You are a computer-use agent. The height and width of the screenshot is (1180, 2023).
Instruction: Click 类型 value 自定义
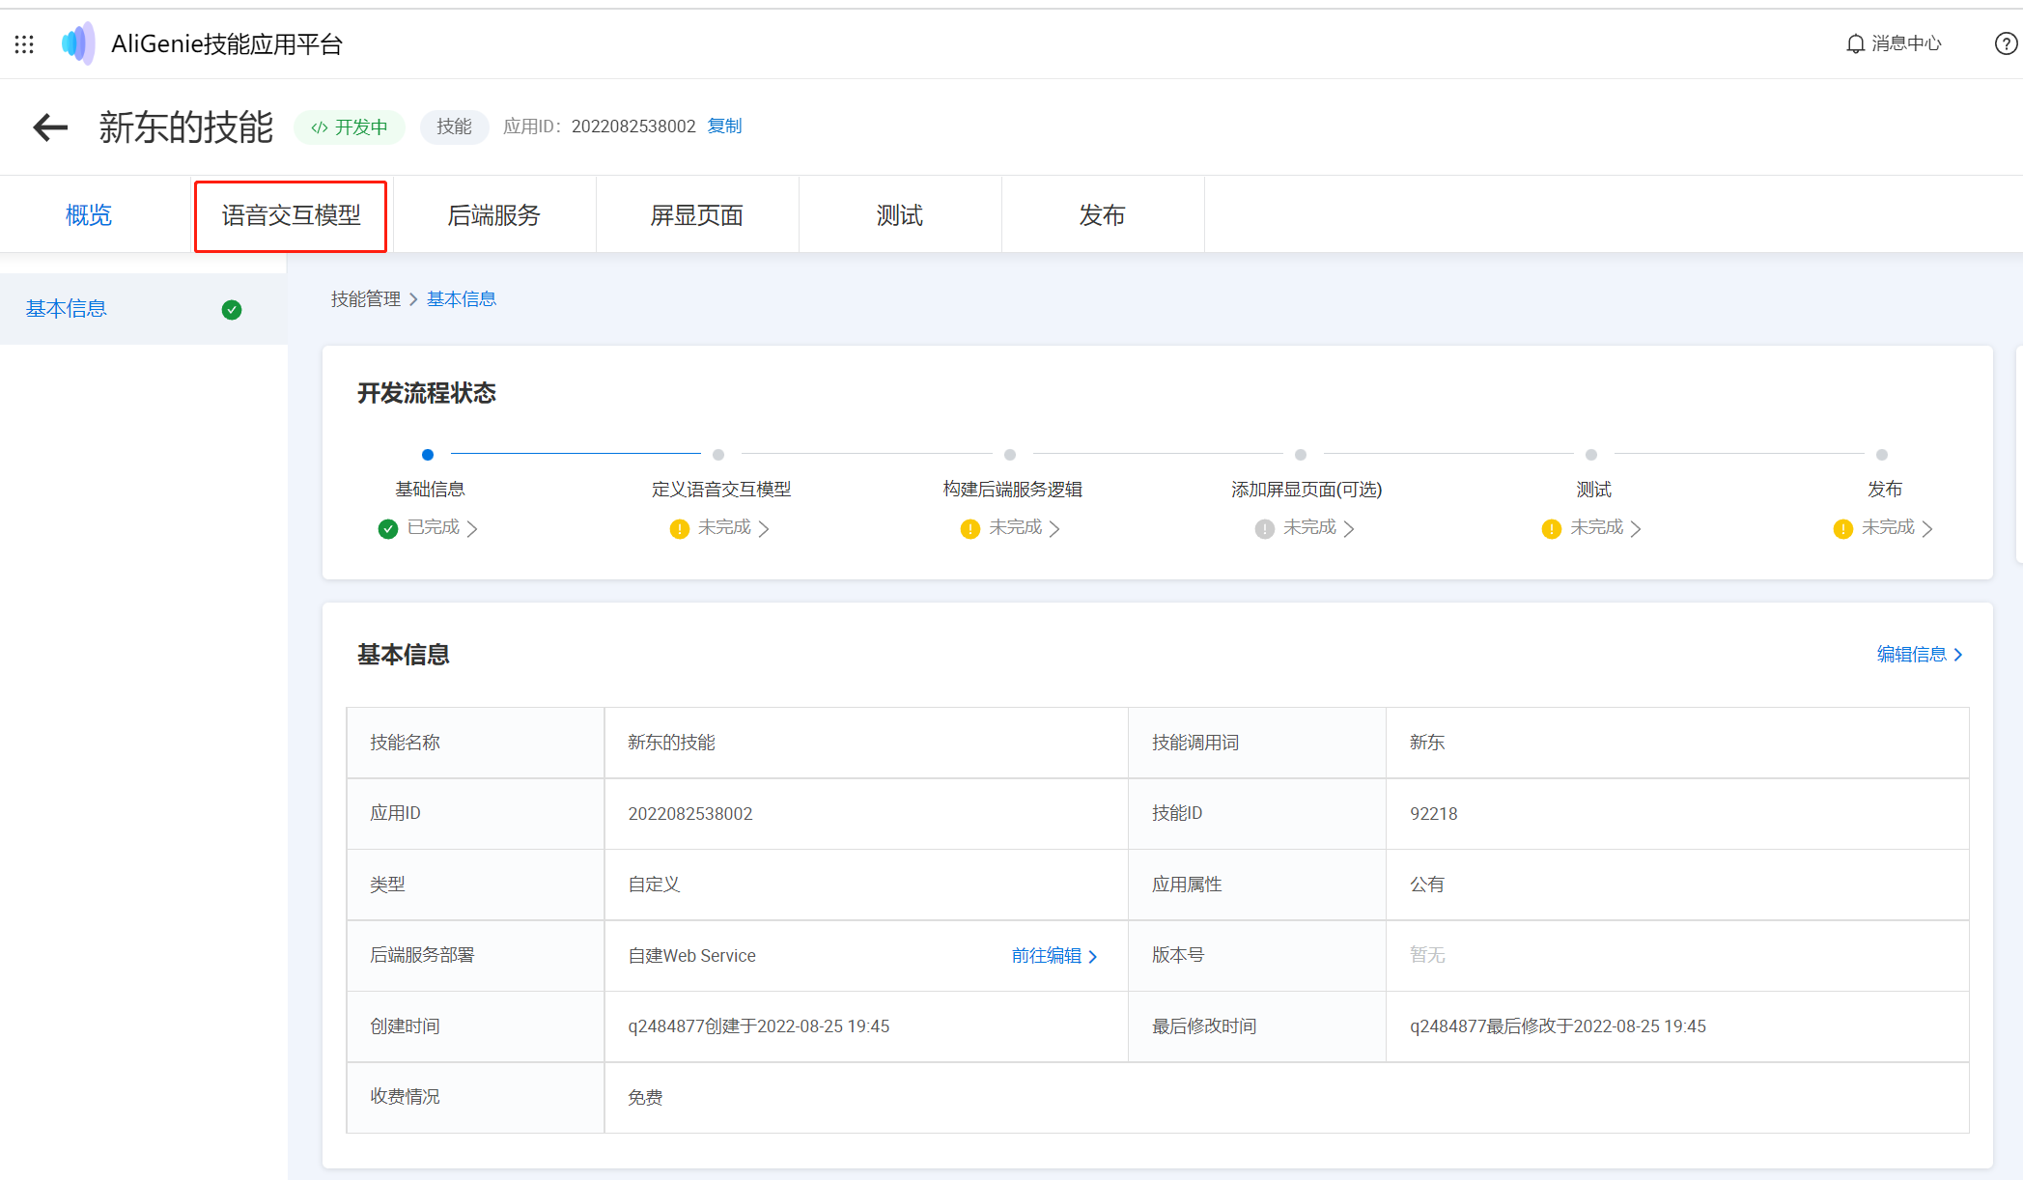(x=654, y=885)
